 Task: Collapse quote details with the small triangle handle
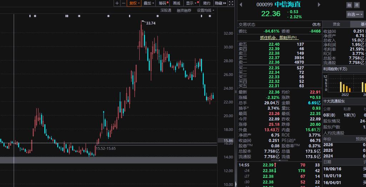tap(279, 160)
